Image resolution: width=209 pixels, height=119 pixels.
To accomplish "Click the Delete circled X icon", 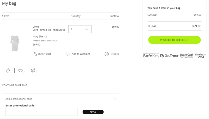I will [107, 54].
